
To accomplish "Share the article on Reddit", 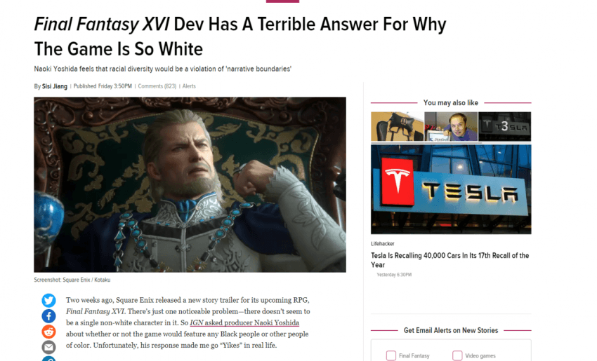I will click(48, 332).
